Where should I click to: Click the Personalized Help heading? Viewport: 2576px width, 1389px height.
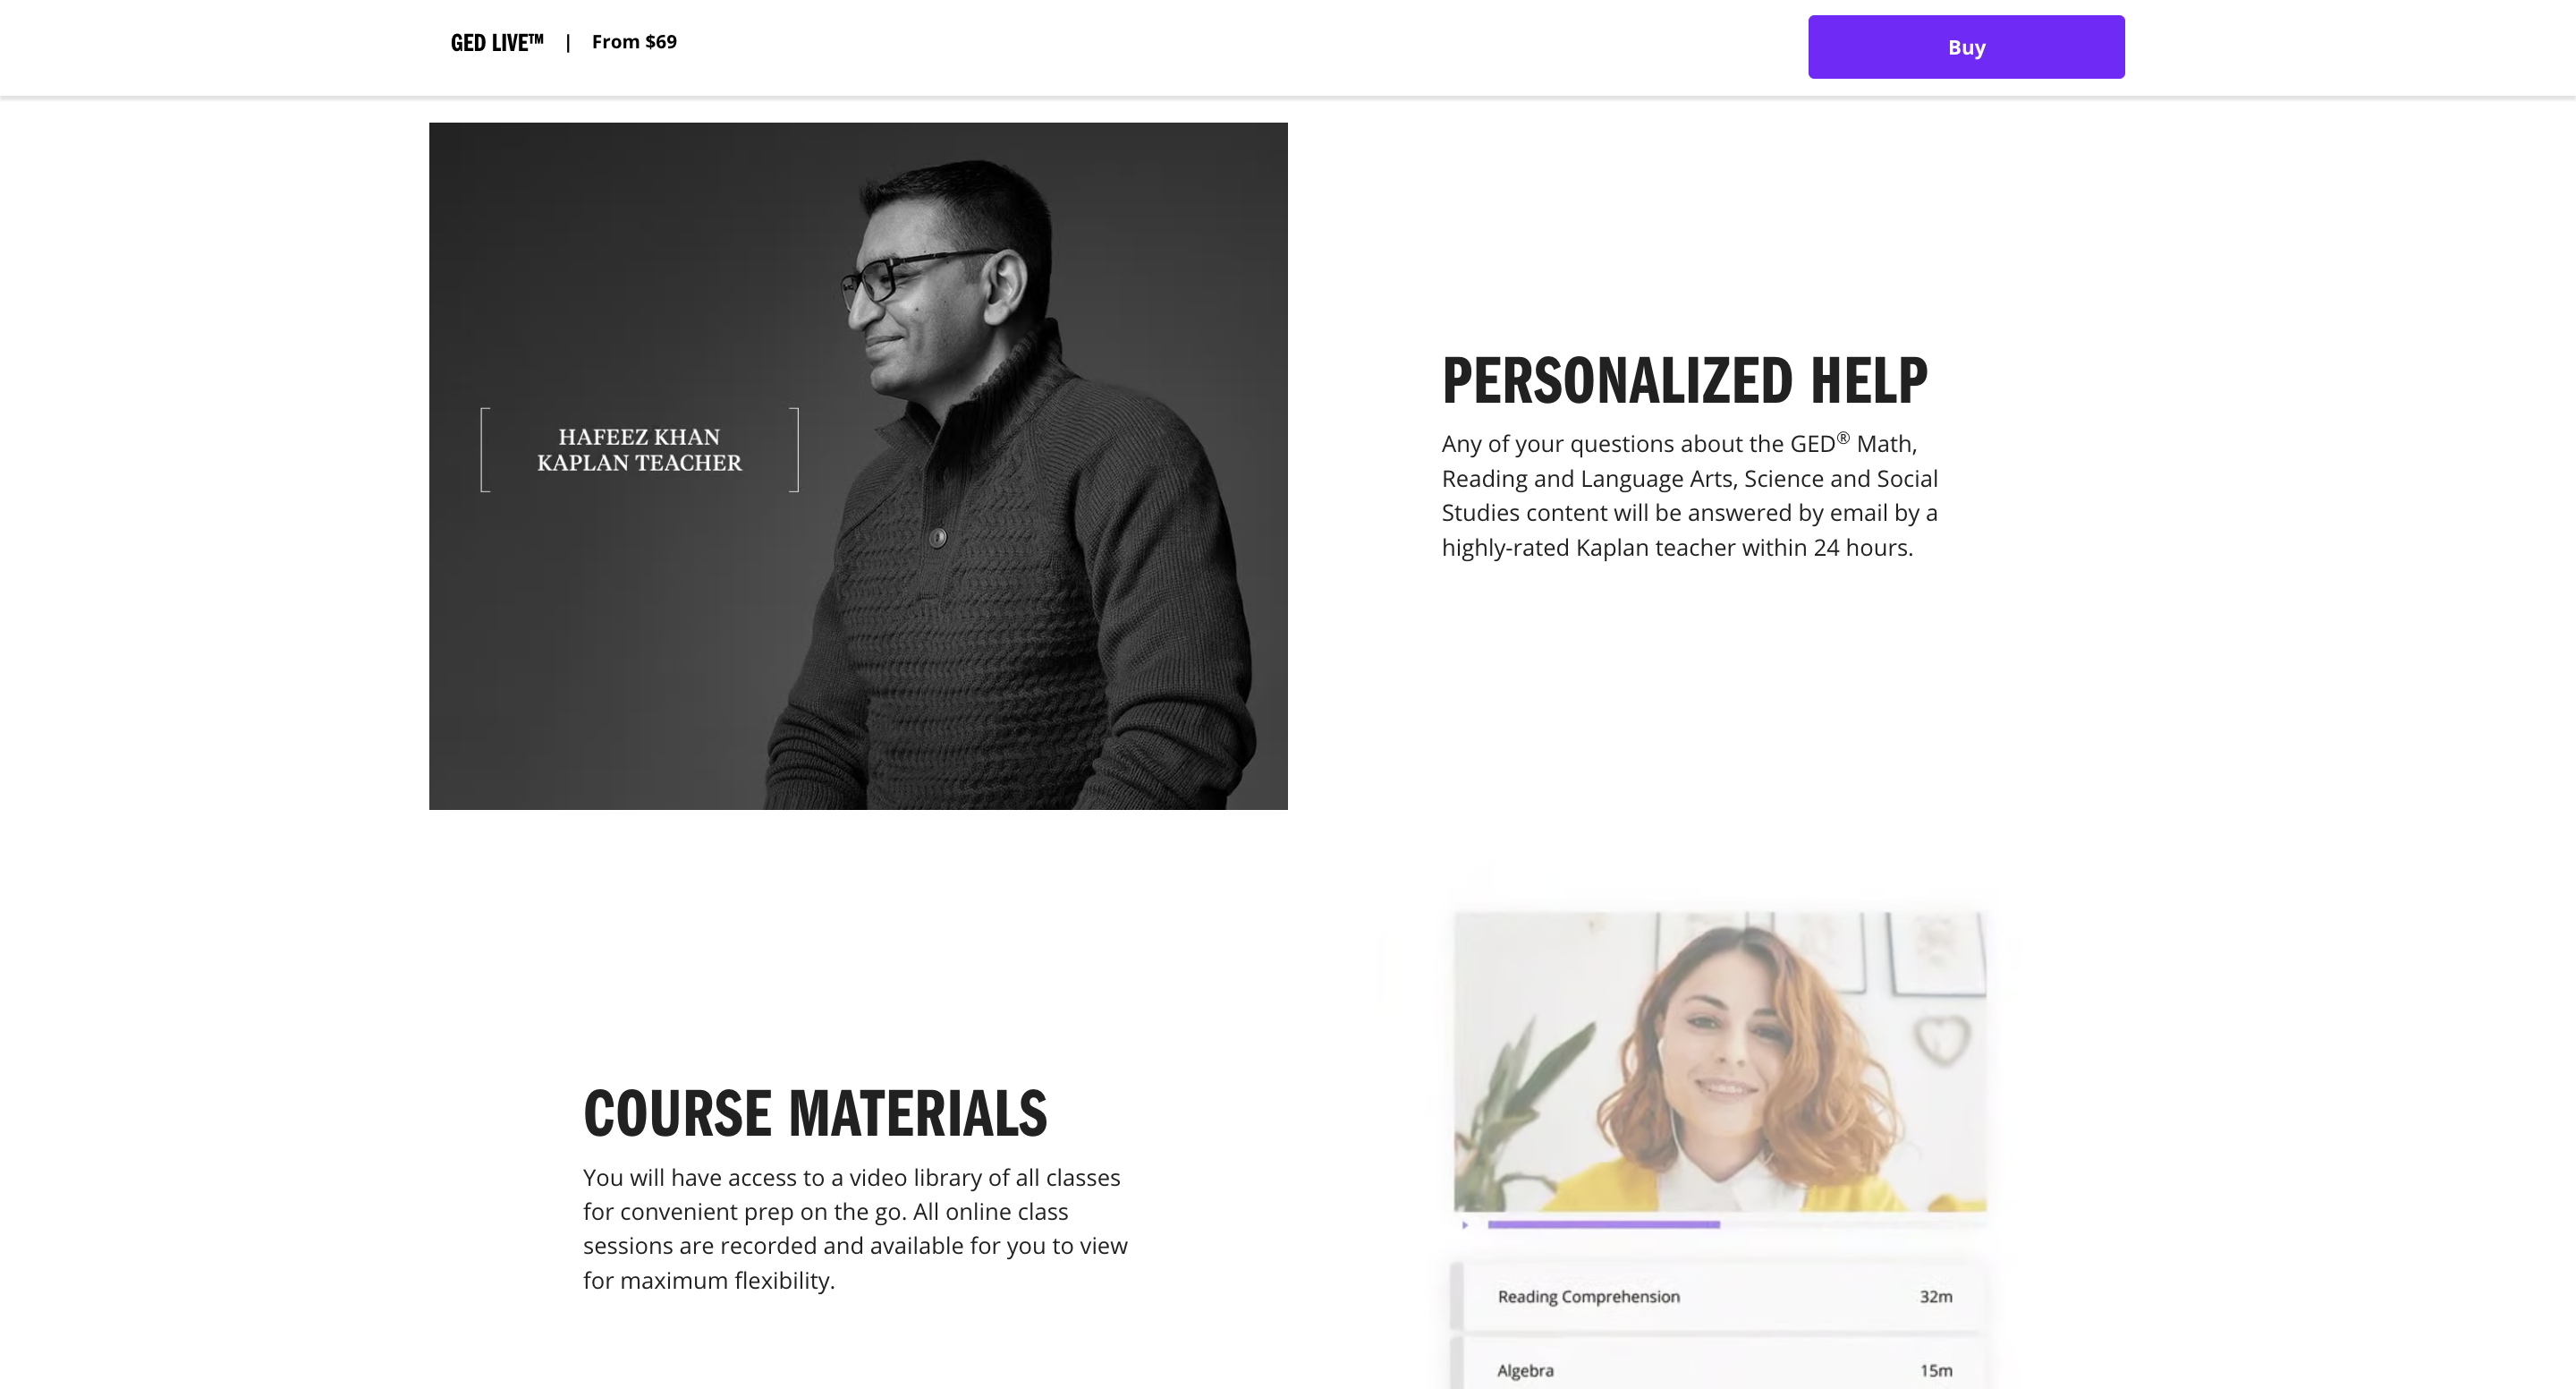pos(1684,381)
